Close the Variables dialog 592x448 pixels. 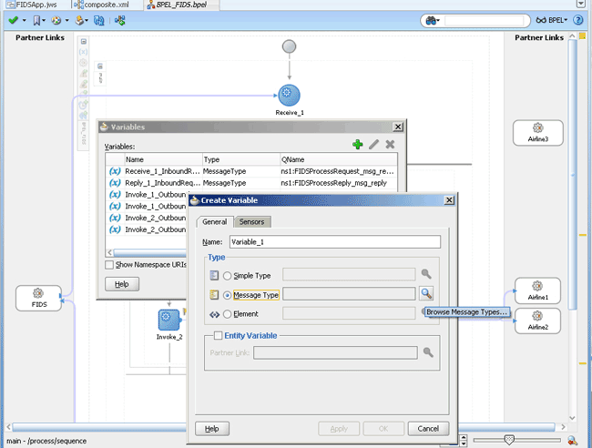398,127
